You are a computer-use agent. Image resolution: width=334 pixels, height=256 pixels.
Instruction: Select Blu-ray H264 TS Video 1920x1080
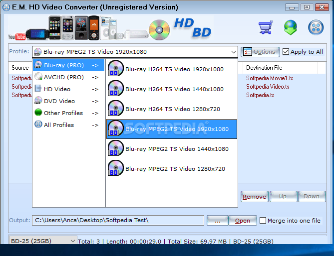click(172, 69)
